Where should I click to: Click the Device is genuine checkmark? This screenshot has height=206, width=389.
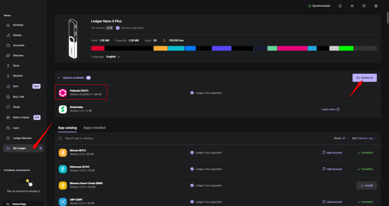[x=117, y=28]
